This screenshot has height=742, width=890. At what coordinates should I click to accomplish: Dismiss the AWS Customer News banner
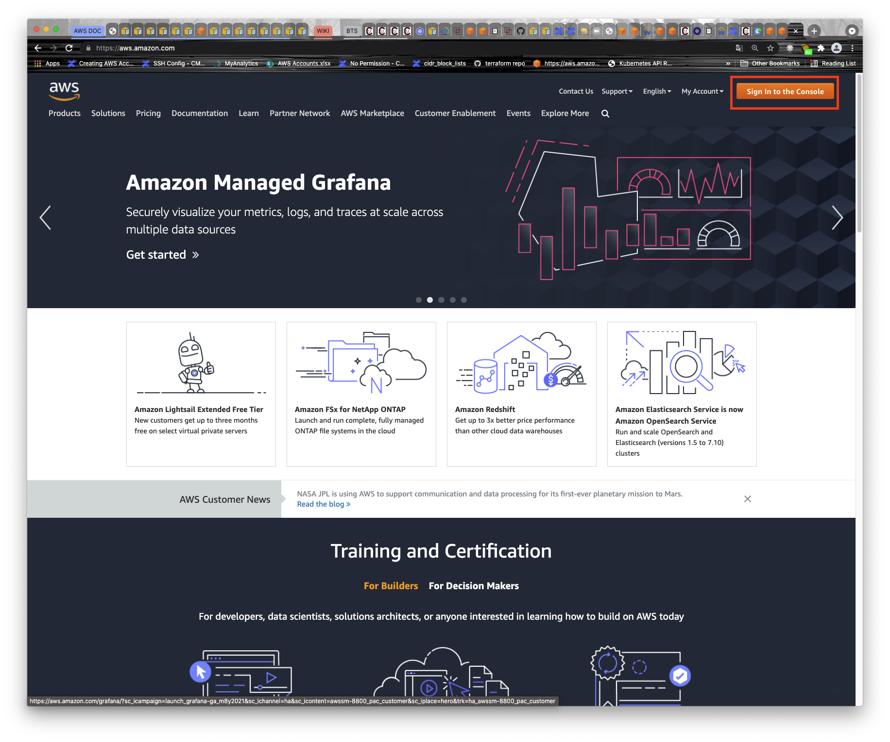pyautogui.click(x=748, y=499)
